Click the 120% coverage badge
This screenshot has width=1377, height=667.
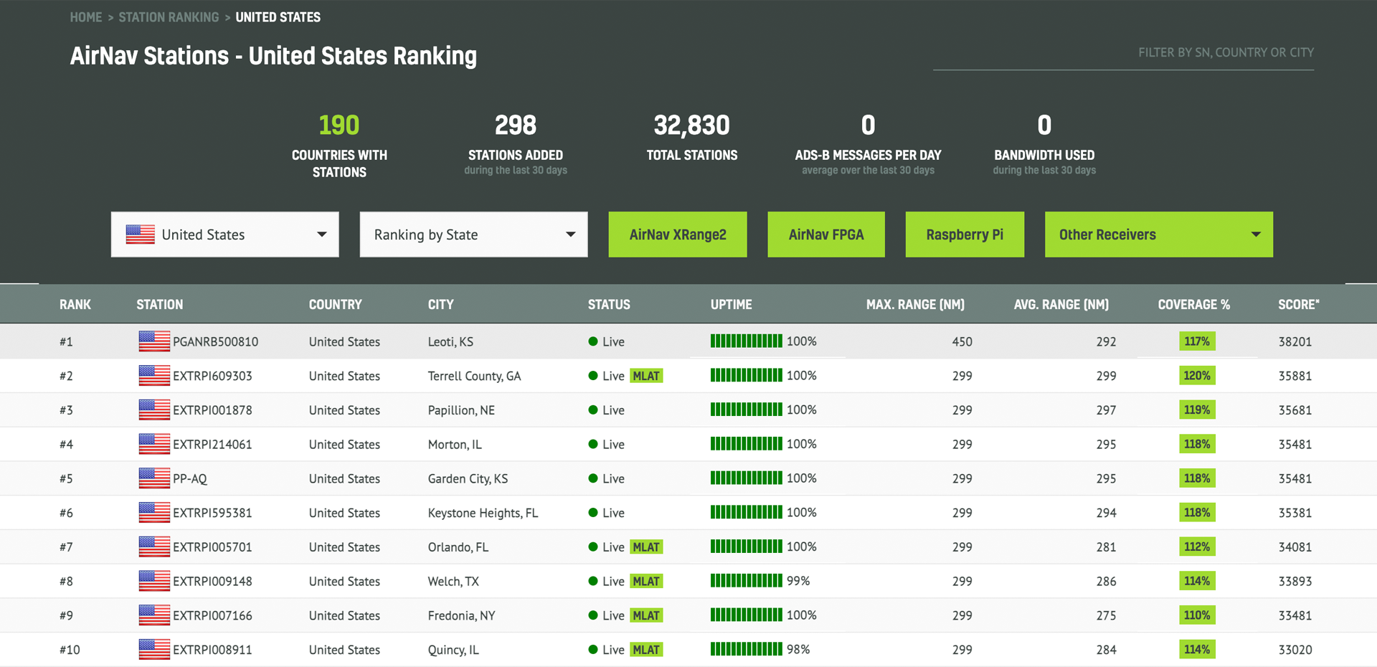tap(1196, 376)
